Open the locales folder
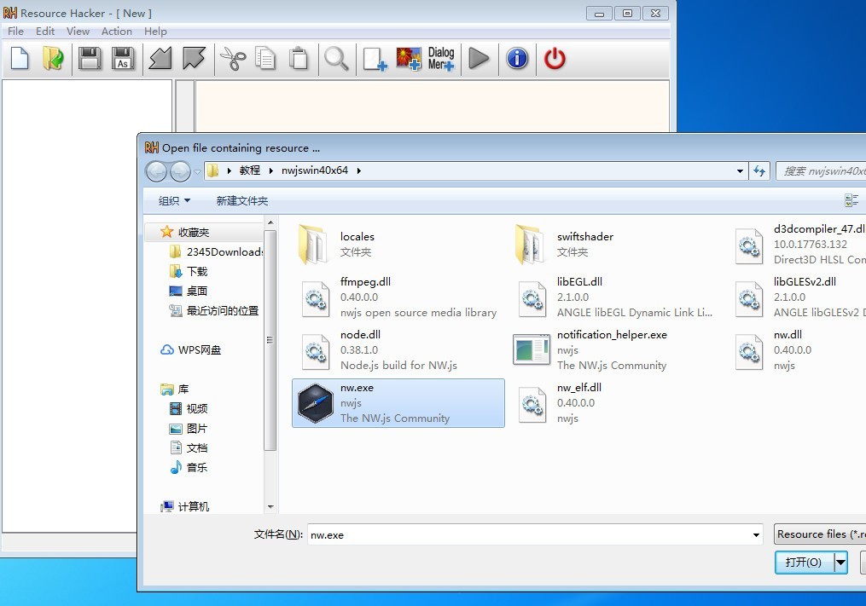Screen dimensions: 866x606 click(357, 244)
